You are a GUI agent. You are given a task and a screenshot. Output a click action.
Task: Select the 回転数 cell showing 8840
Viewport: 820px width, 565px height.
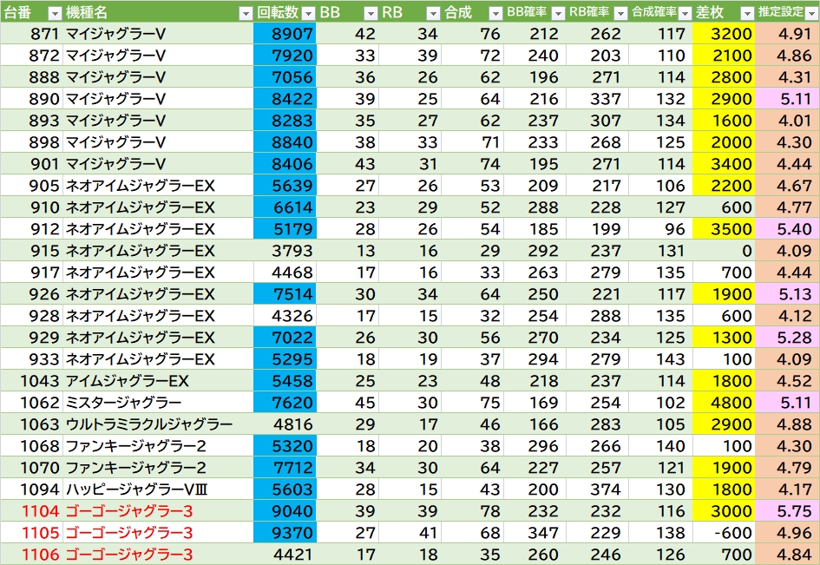tap(285, 142)
